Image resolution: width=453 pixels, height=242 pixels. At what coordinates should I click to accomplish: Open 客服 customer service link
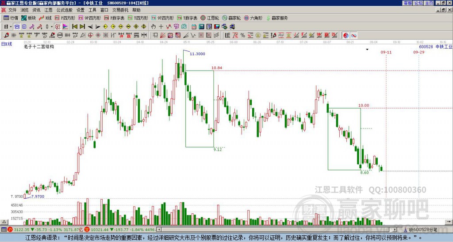click(x=407, y=3)
